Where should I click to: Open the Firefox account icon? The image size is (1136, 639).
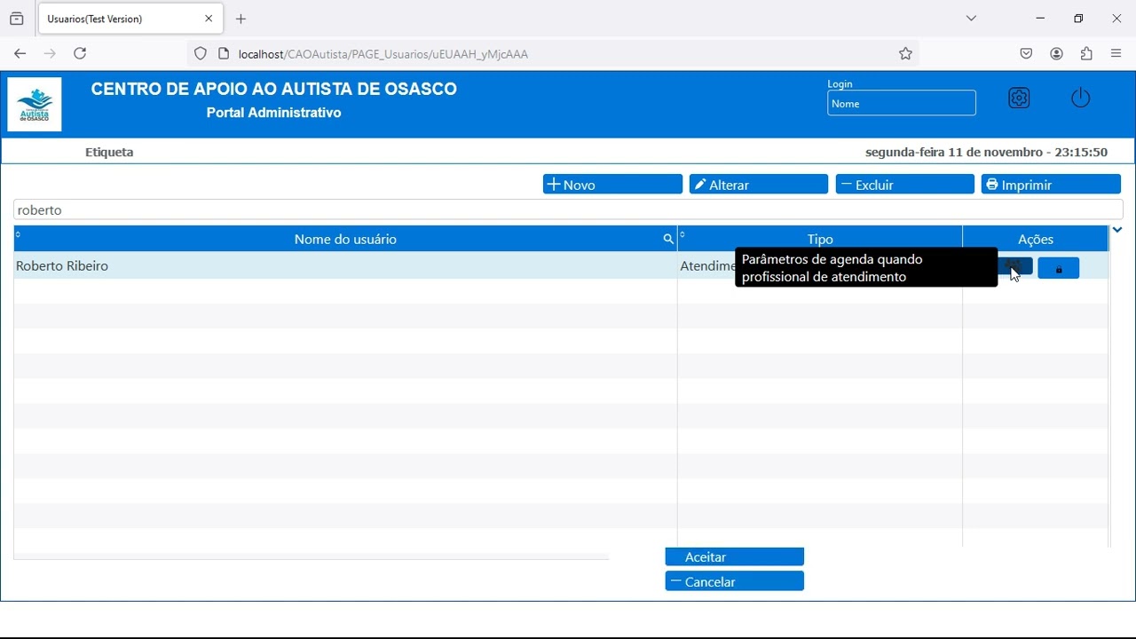click(1056, 54)
